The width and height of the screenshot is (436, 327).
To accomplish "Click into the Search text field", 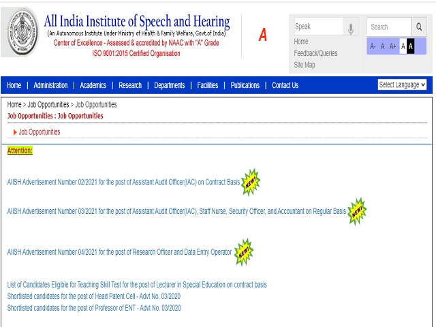I will 388,27.
